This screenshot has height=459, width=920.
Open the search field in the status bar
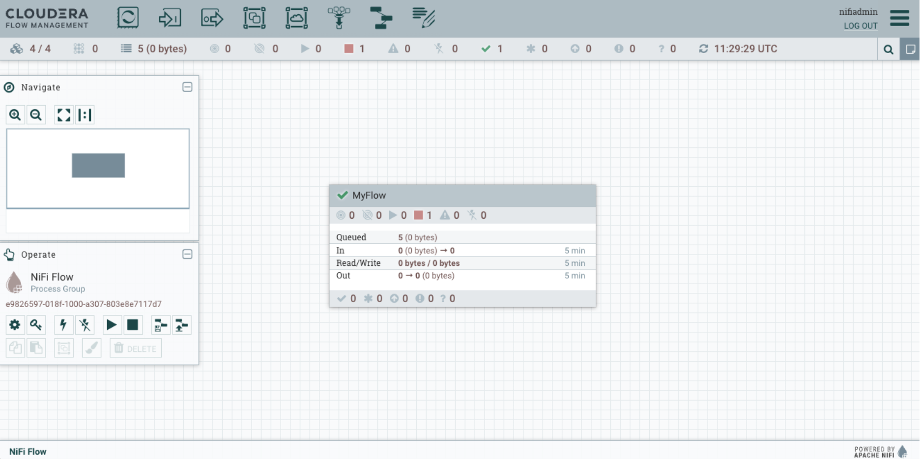(x=889, y=49)
